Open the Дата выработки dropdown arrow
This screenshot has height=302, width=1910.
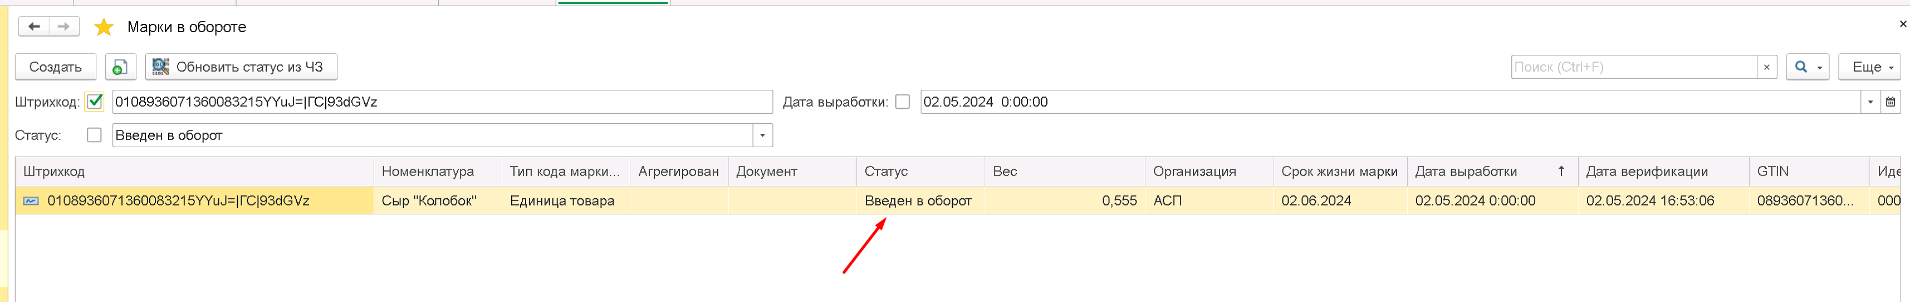[x=1870, y=102]
